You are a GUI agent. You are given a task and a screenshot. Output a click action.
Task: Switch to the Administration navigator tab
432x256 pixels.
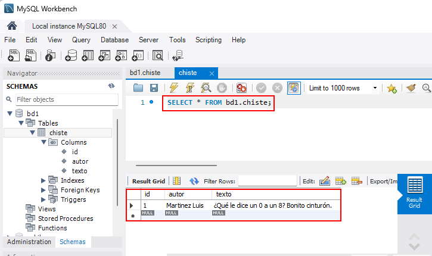(29, 242)
